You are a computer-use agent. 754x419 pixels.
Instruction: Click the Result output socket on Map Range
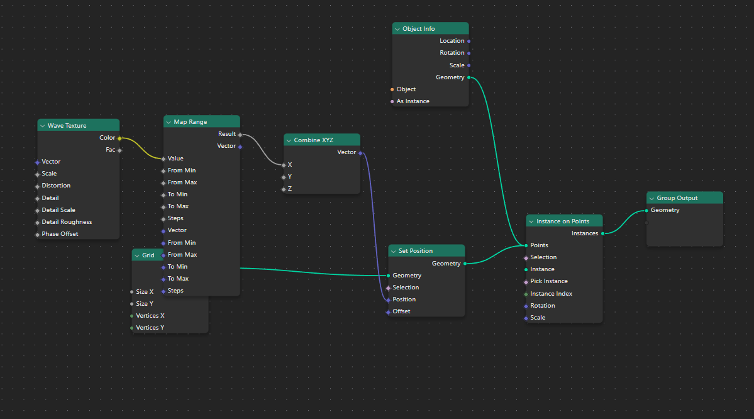tap(240, 133)
